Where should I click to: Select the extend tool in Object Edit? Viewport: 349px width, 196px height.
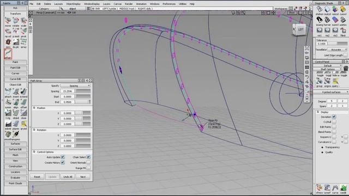23,91
